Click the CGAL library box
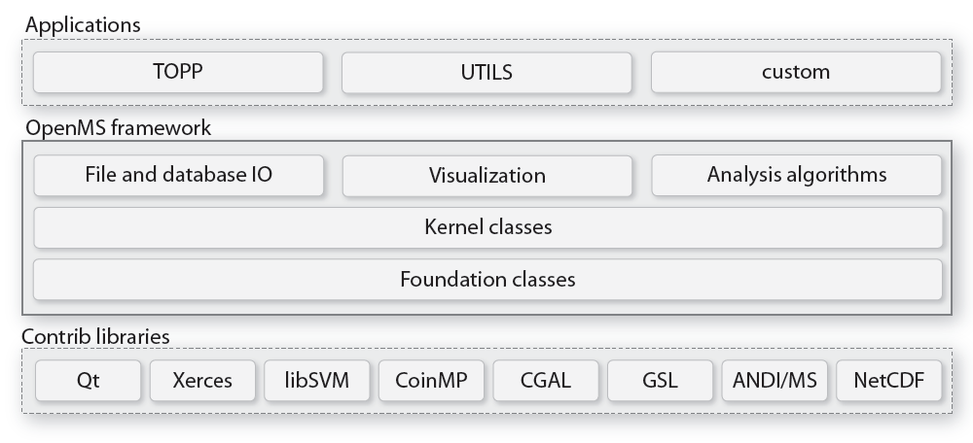 click(545, 380)
